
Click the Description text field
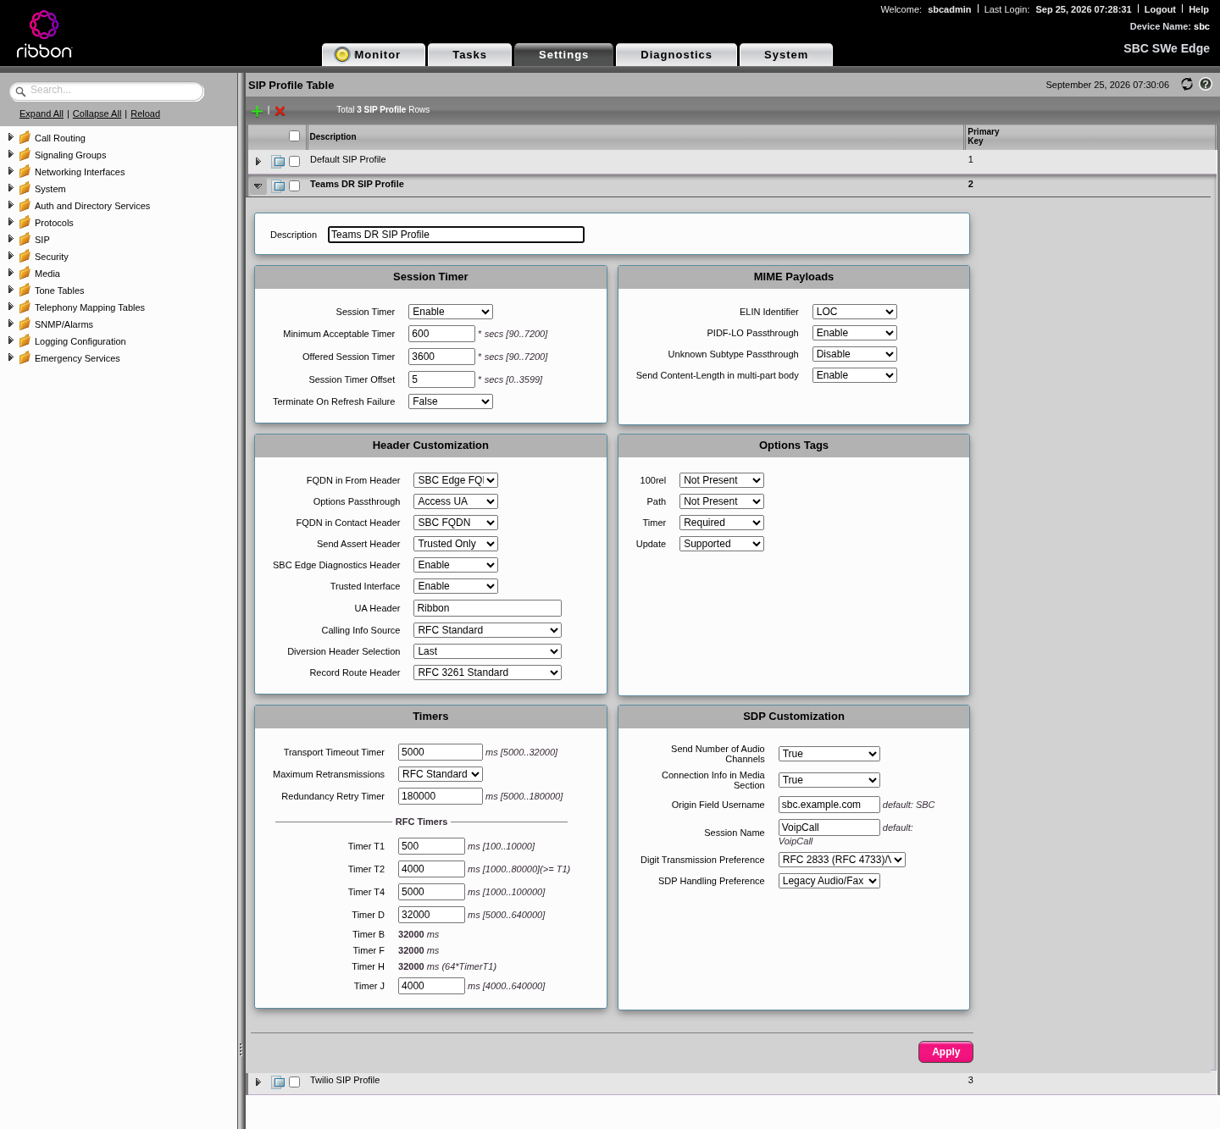(x=456, y=235)
